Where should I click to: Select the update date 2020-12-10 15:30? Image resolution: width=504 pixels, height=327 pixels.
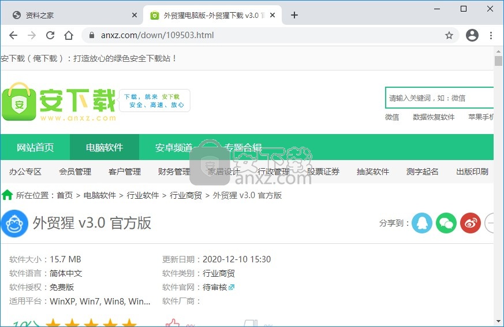237,259
